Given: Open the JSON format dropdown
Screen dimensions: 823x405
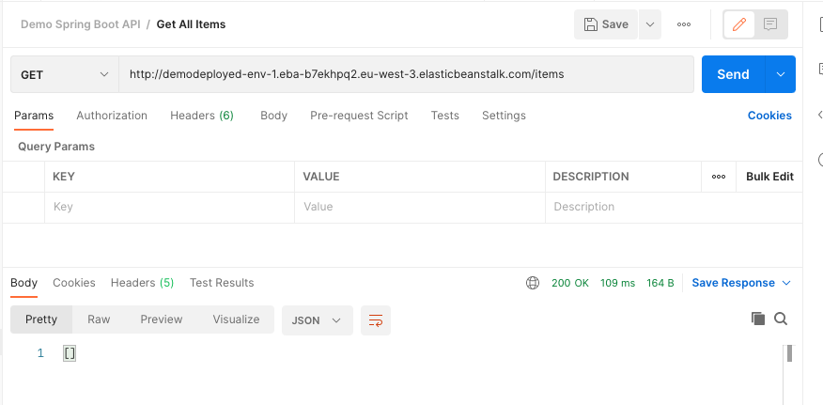Looking at the screenshot, I should point(317,319).
